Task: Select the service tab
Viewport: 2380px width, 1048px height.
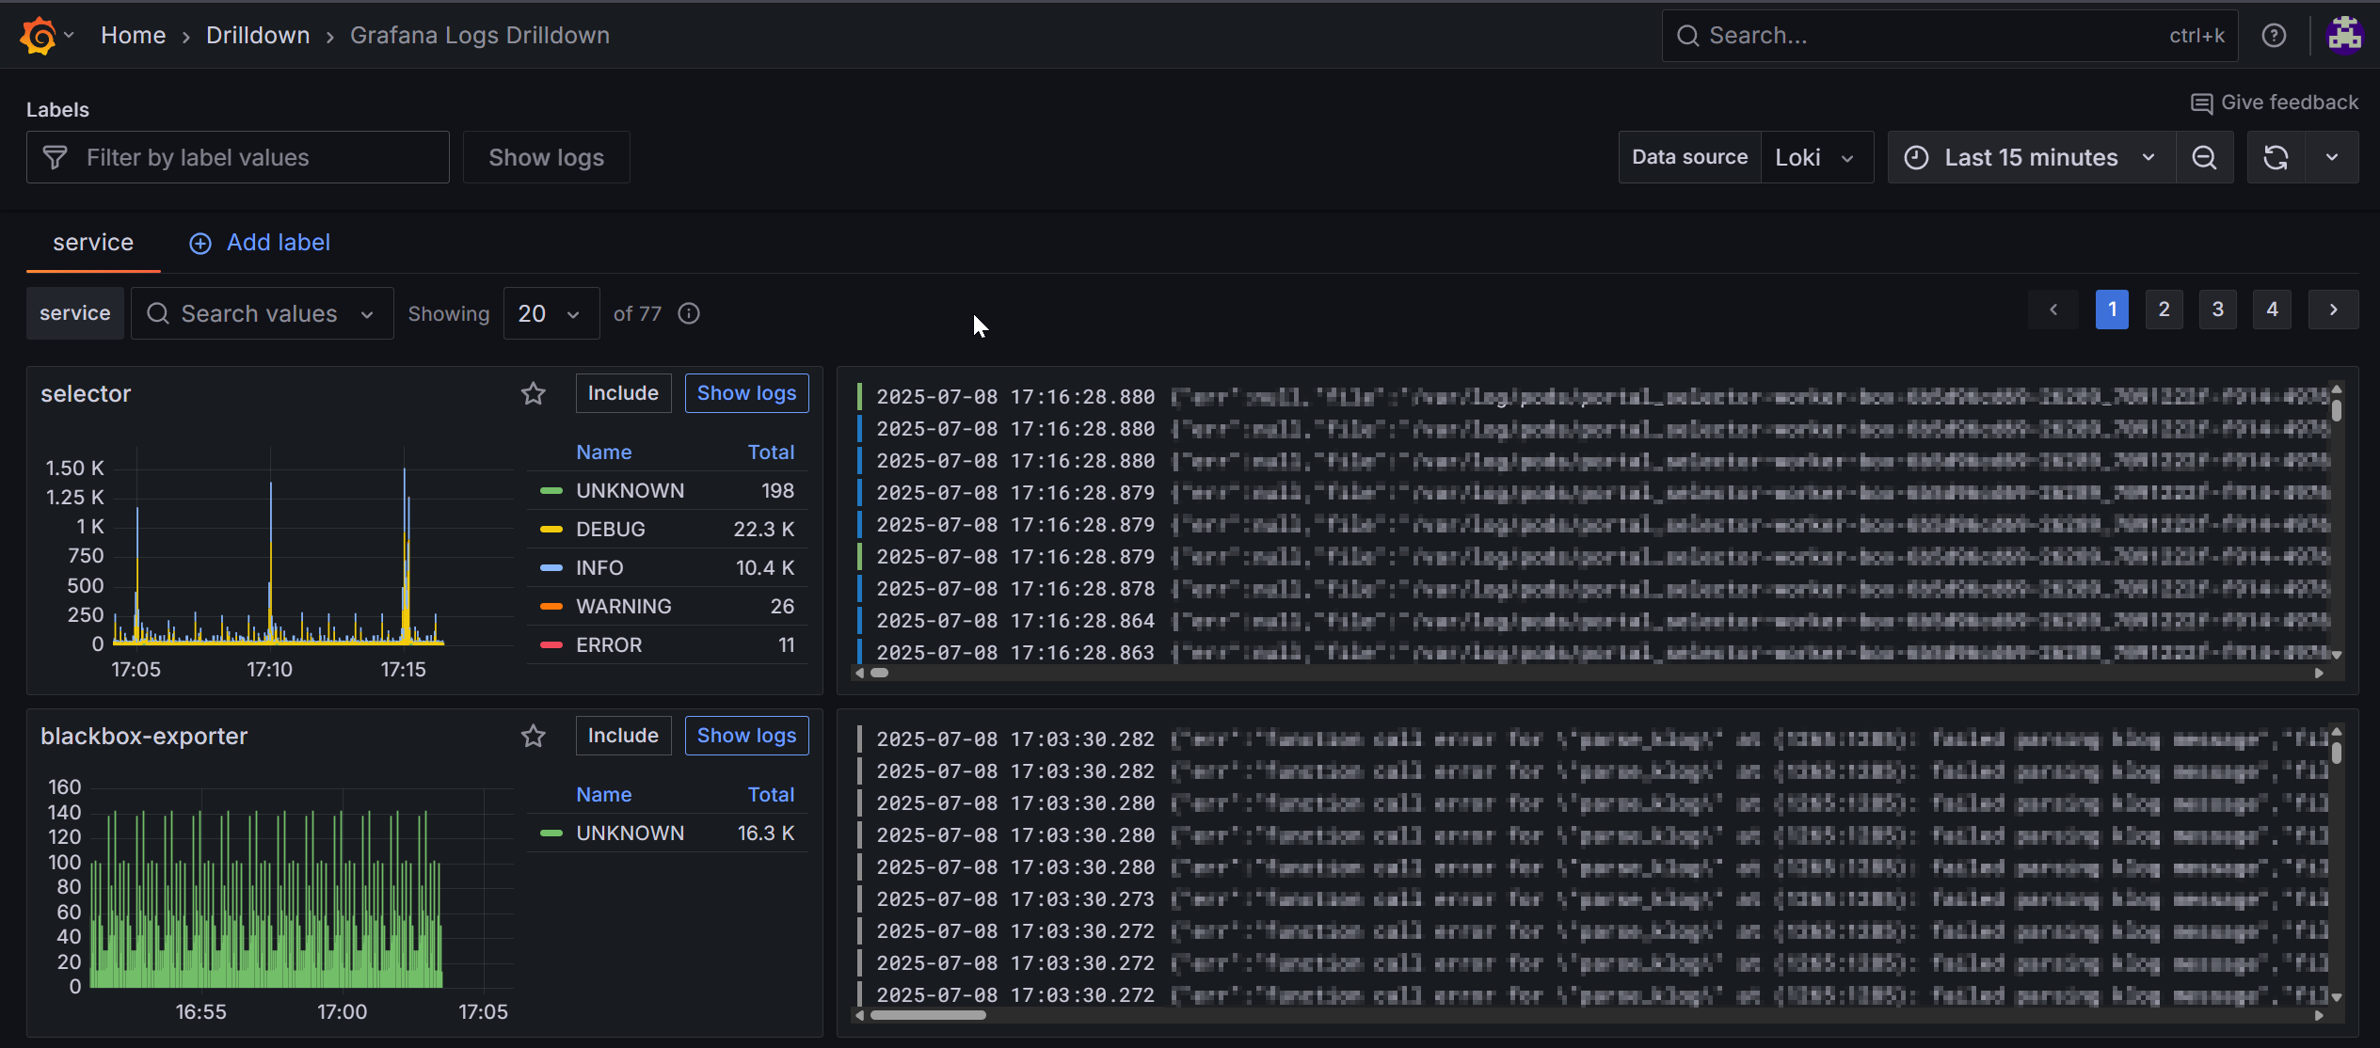Action: 93,243
